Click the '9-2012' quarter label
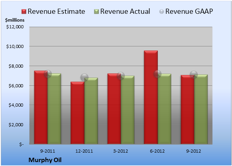Screen dimensions: 232x166 click(x=194, y=151)
